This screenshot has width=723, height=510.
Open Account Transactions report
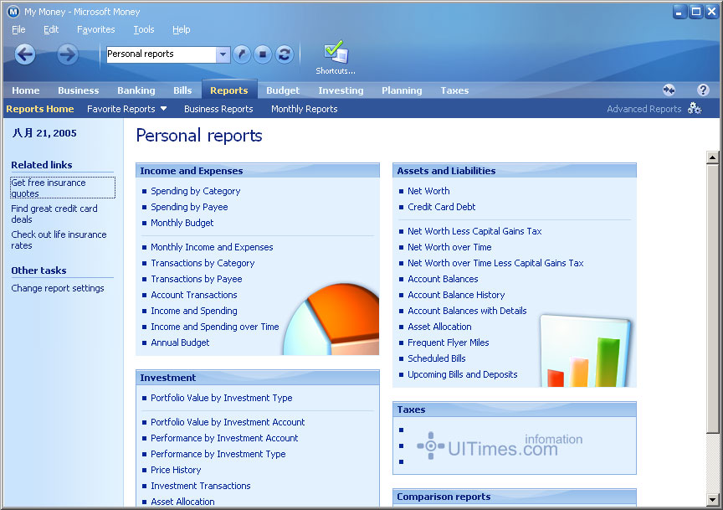tap(193, 295)
